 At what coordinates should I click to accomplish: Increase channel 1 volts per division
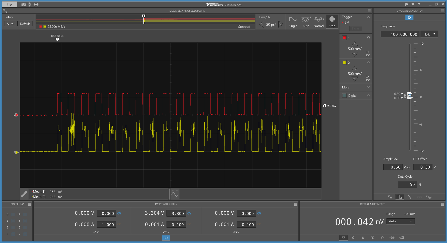tap(355, 44)
